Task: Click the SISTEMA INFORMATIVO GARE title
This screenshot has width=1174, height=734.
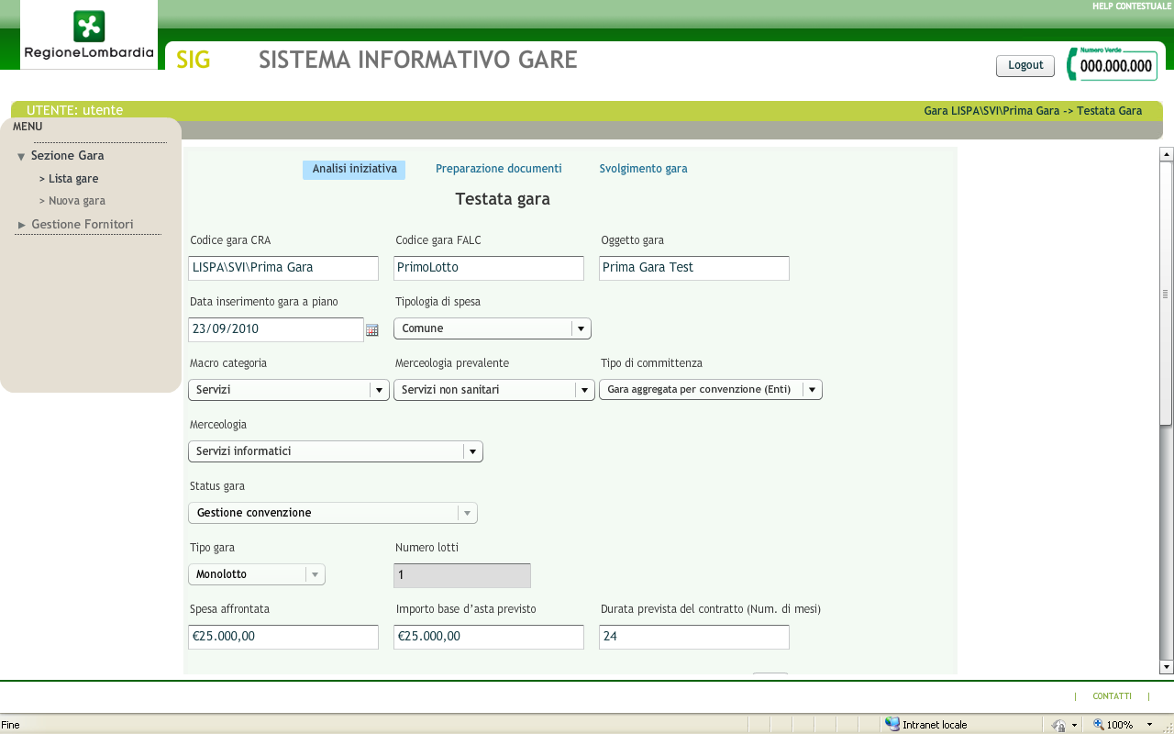Action: pos(418,60)
